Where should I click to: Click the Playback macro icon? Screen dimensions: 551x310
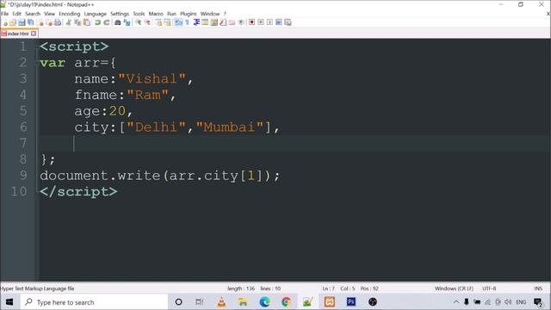coord(269,22)
